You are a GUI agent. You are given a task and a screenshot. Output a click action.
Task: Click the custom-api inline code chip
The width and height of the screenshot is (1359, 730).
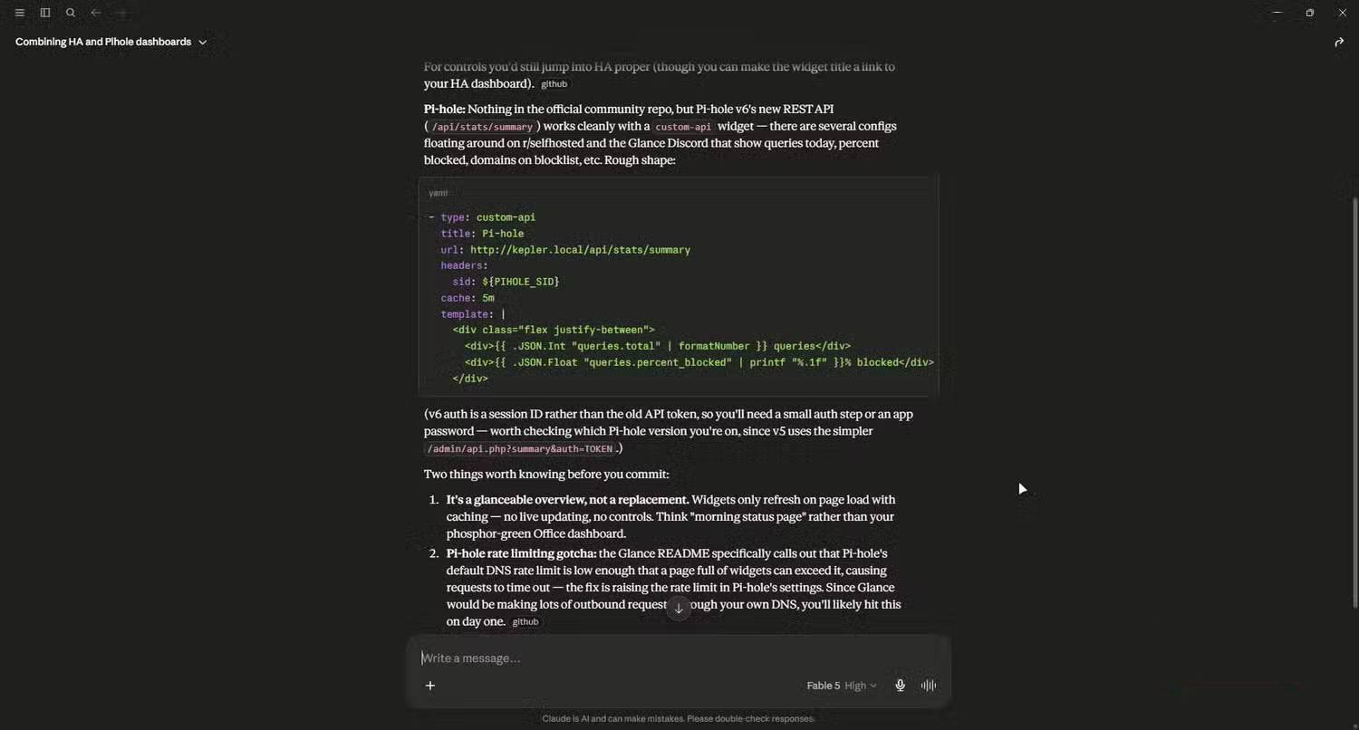683,127
